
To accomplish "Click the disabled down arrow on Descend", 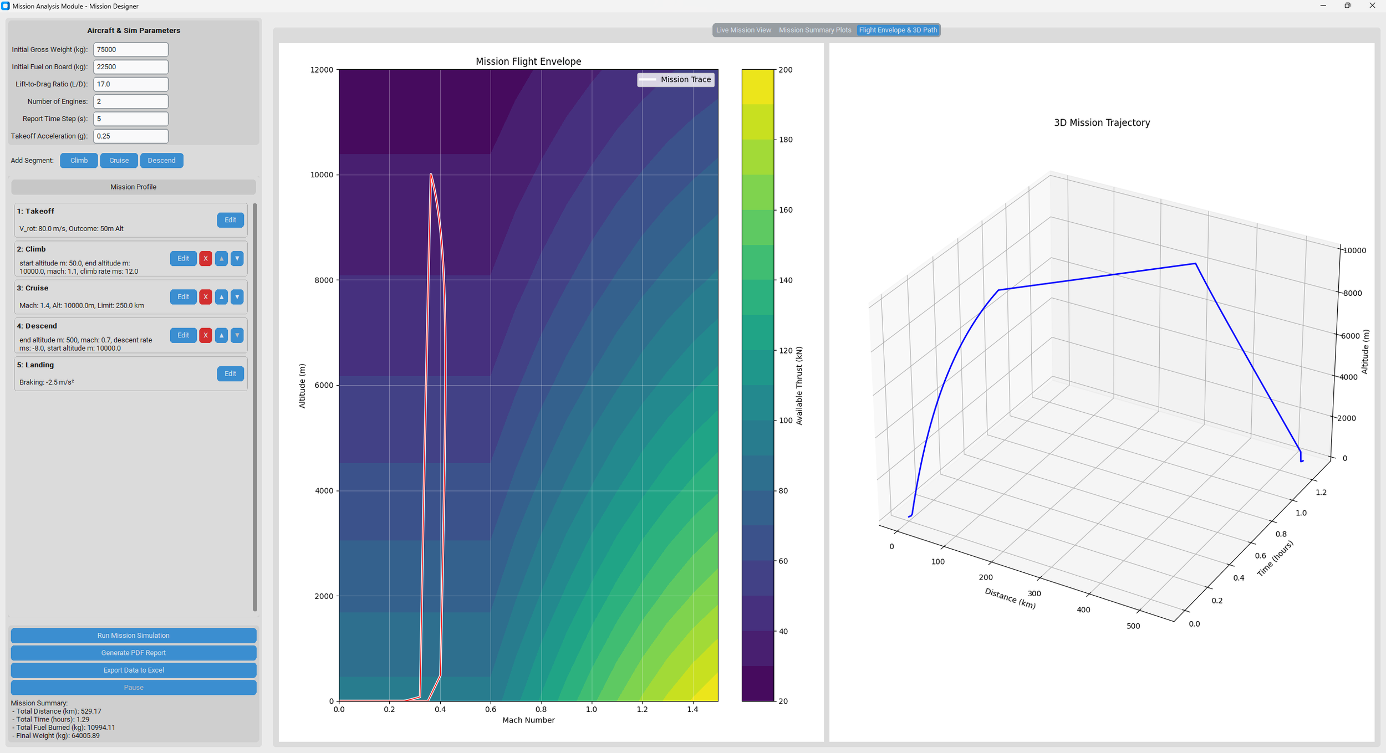I will 237,335.
